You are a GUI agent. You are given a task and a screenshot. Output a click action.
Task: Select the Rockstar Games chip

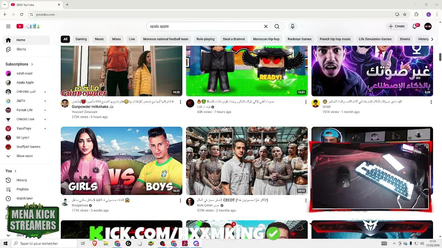[299, 39]
